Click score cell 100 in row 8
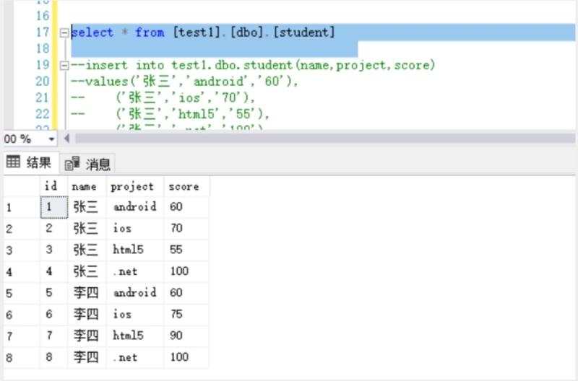 coord(186,357)
